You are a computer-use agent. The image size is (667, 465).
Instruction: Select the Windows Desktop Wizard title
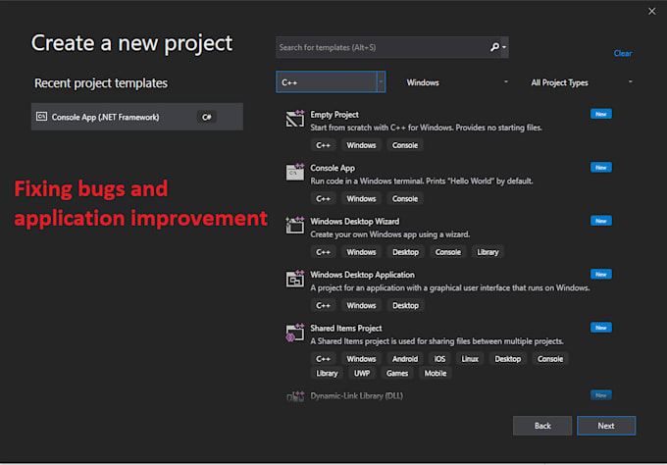[x=355, y=222]
